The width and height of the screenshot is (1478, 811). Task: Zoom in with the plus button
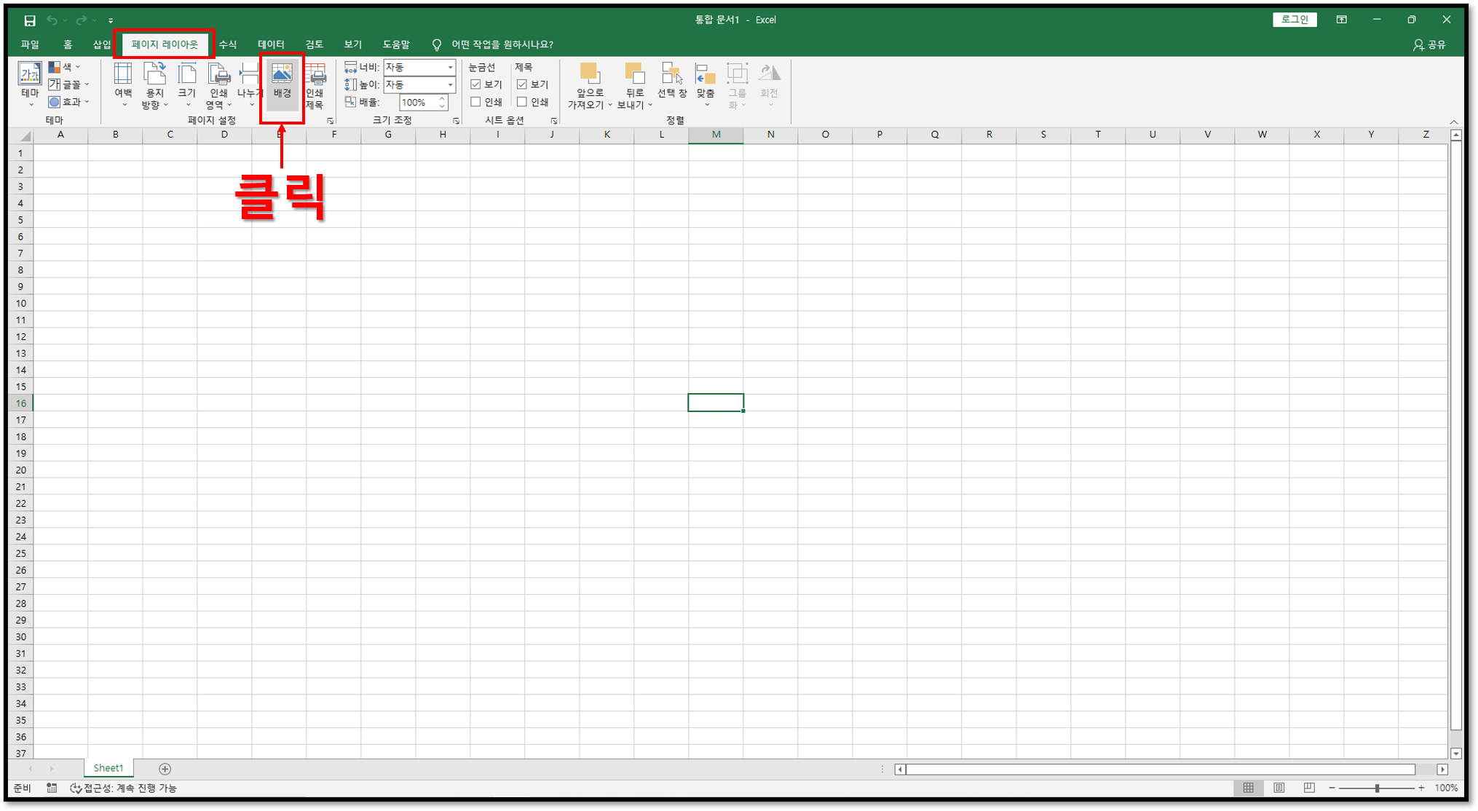1421,788
